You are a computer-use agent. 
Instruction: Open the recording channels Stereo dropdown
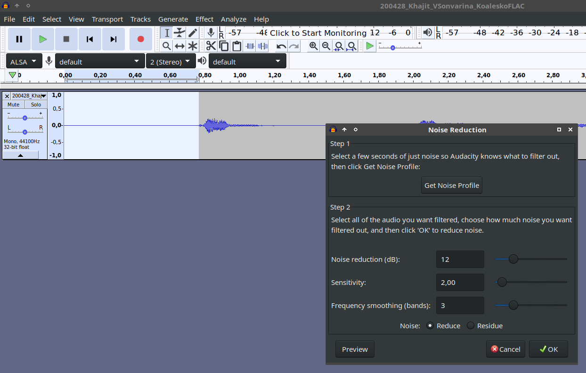pyautogui.click(x=171, y=61)
